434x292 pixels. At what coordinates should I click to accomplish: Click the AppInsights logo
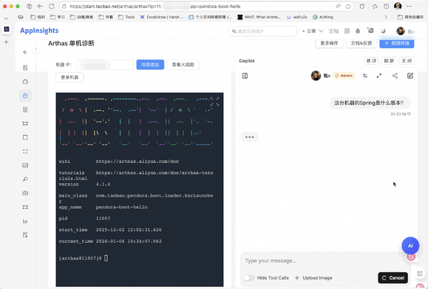[39, 31]
